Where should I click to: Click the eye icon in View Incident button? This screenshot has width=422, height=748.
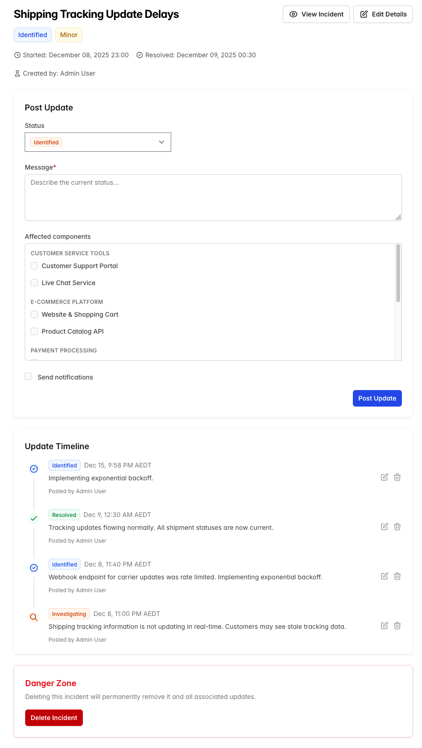(293, 14)
